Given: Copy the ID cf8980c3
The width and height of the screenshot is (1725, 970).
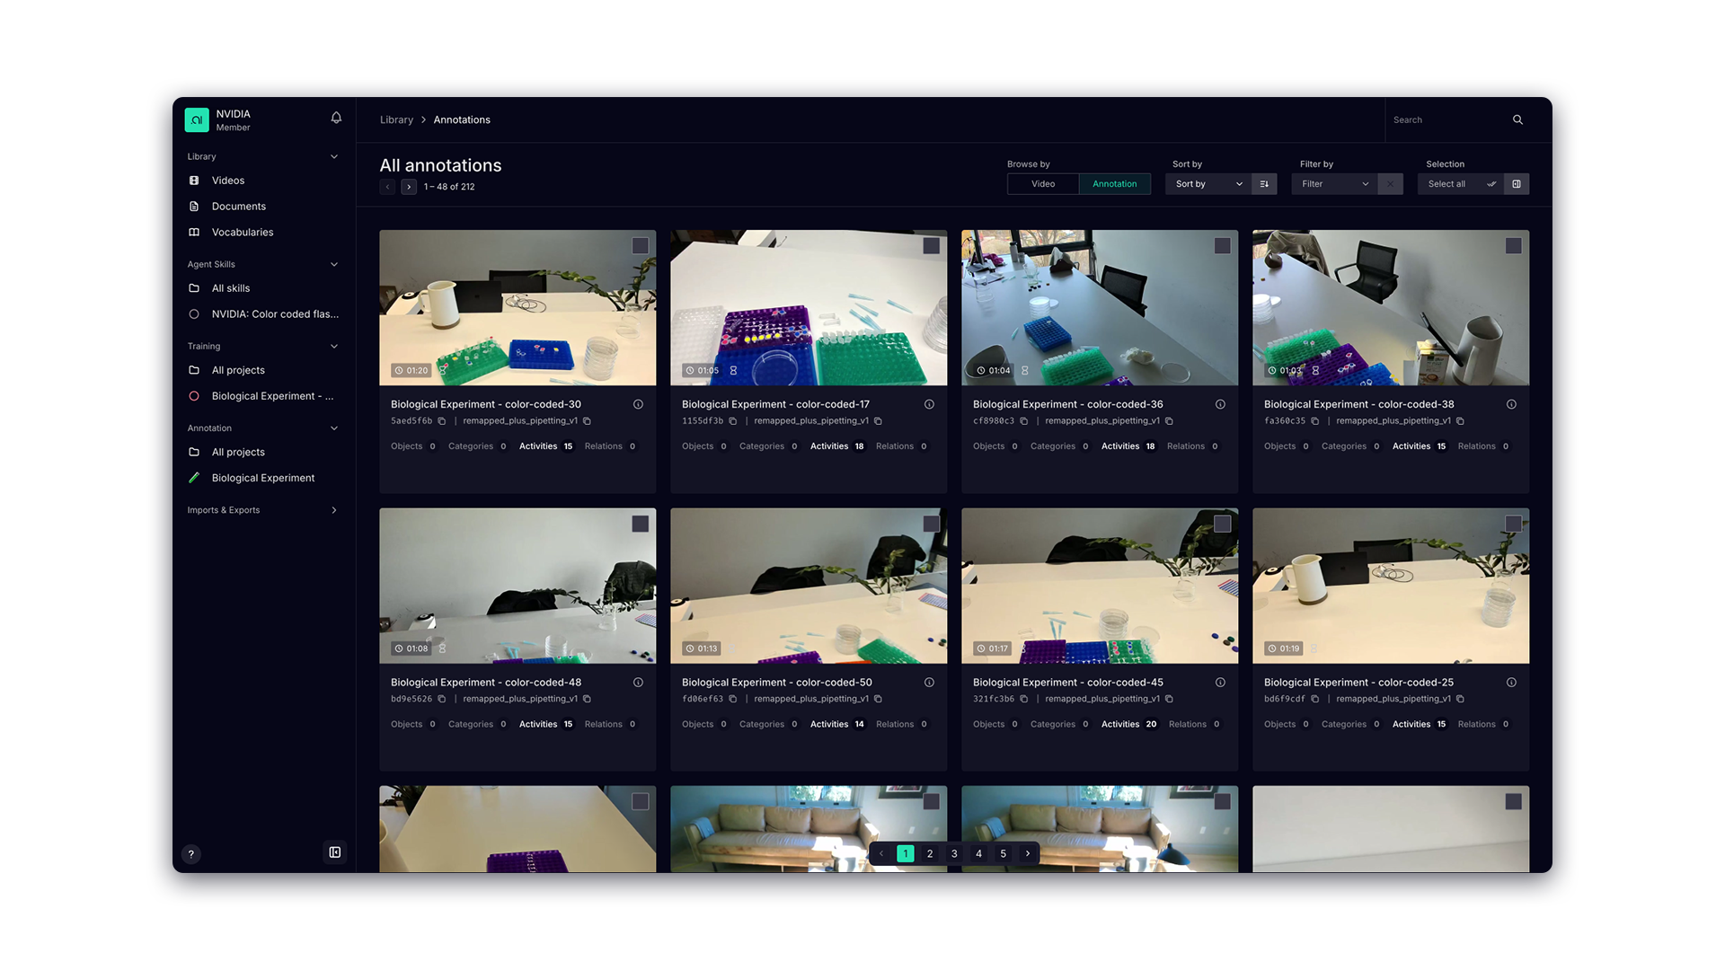Looking at the screenshot, I should point(1024,421).
